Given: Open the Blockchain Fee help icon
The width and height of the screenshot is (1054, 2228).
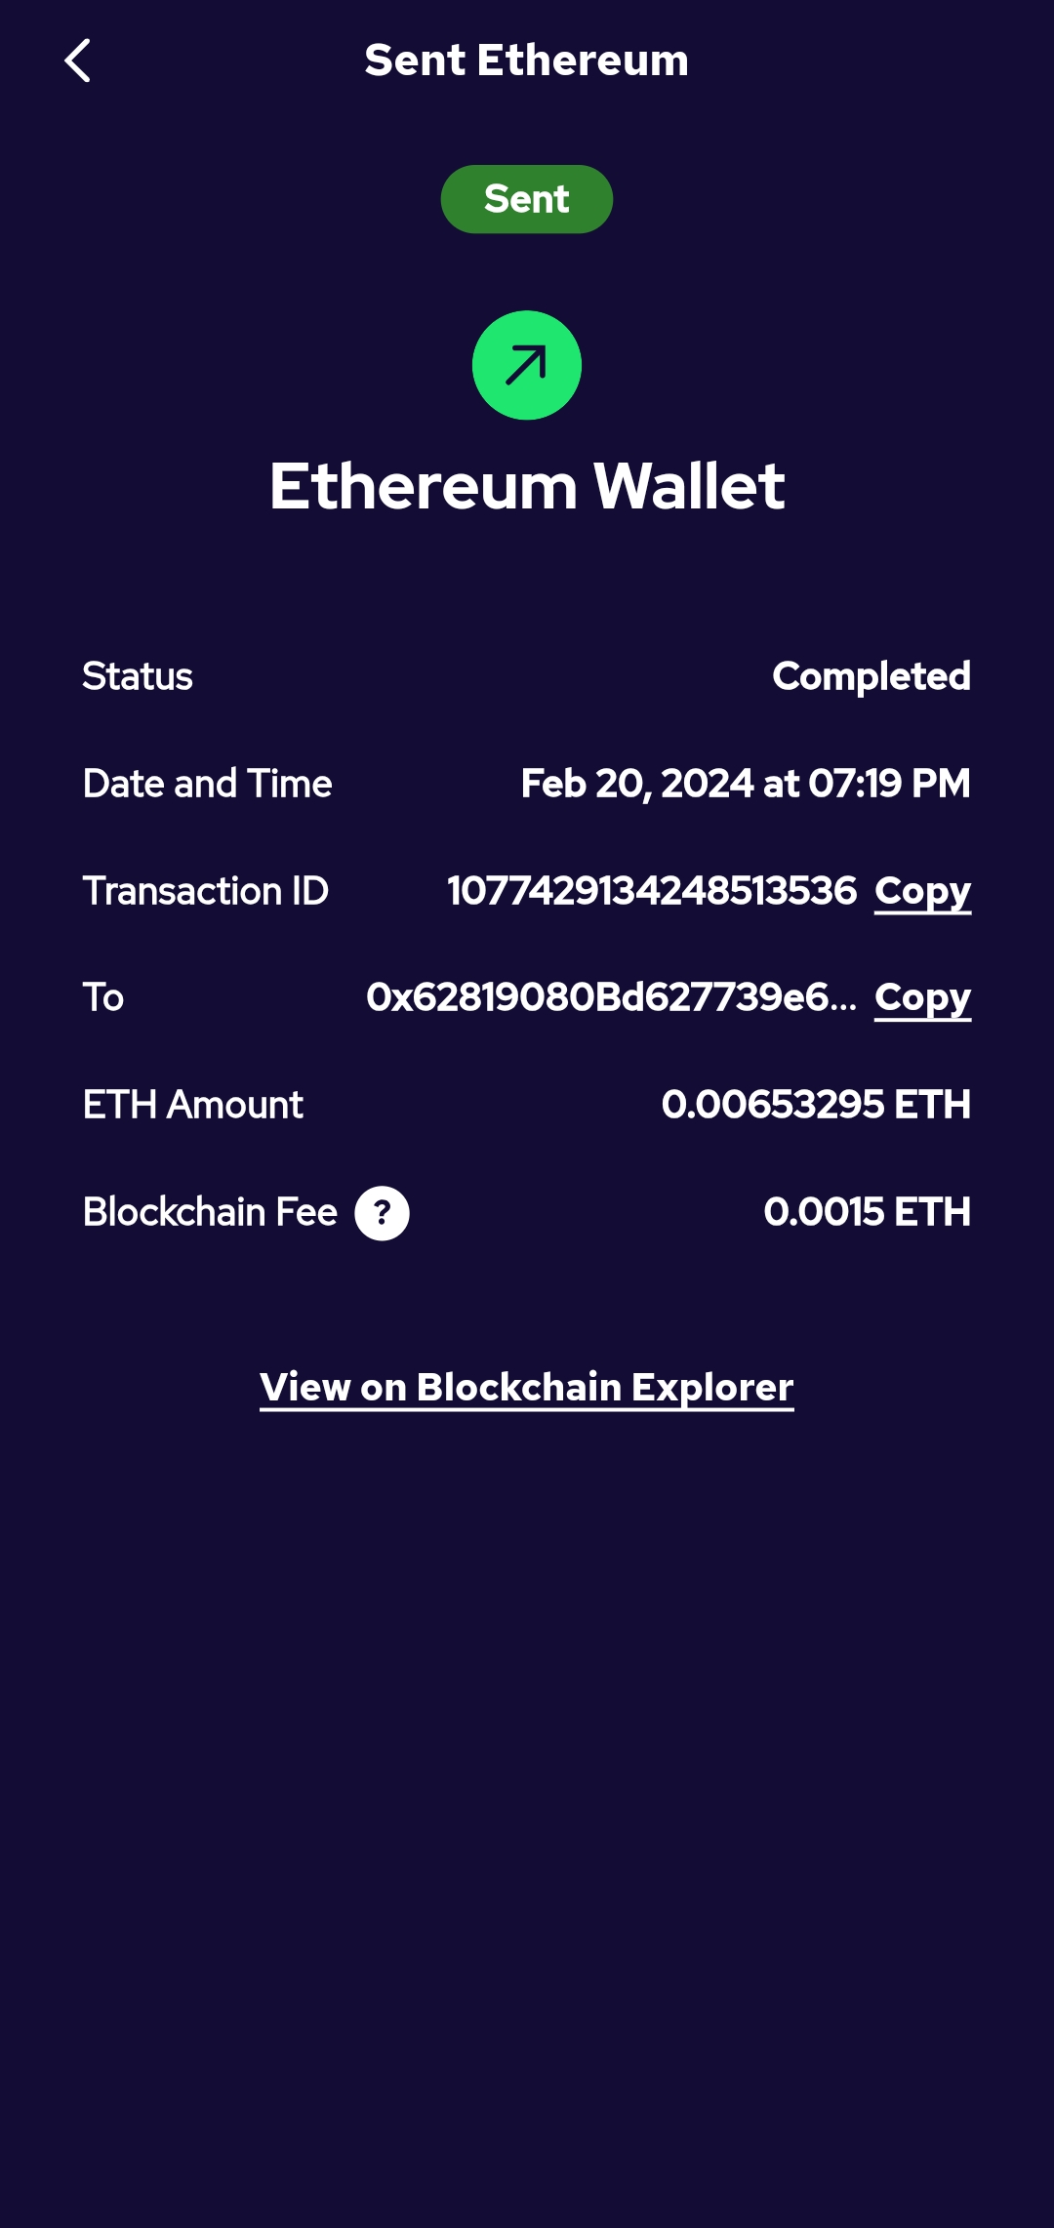Looking at the screenshot, I should click(382, 1213).
